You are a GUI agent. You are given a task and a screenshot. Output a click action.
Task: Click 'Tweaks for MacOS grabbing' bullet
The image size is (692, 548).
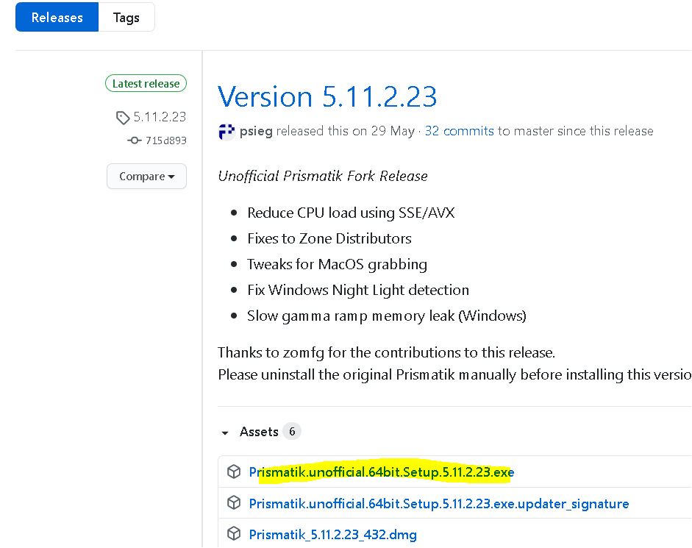pyautogui.click(x=337, y=265)
